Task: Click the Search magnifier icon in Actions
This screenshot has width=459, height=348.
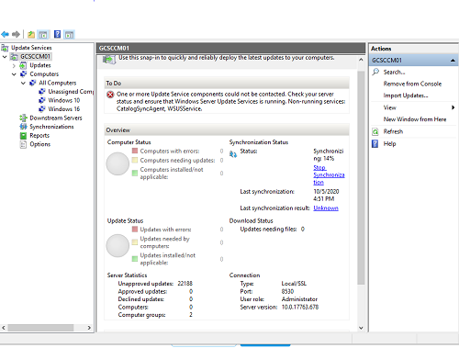Action: coord(375,72)
